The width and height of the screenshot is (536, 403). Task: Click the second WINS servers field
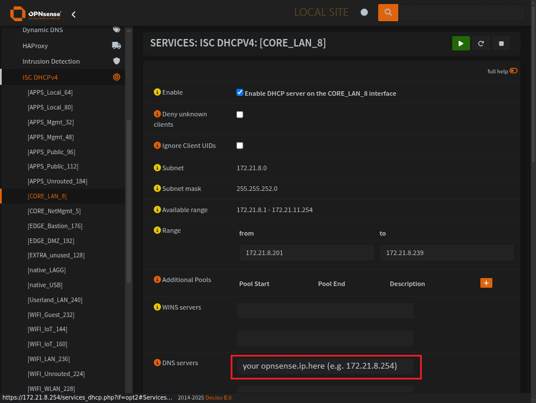click(325, 338)
